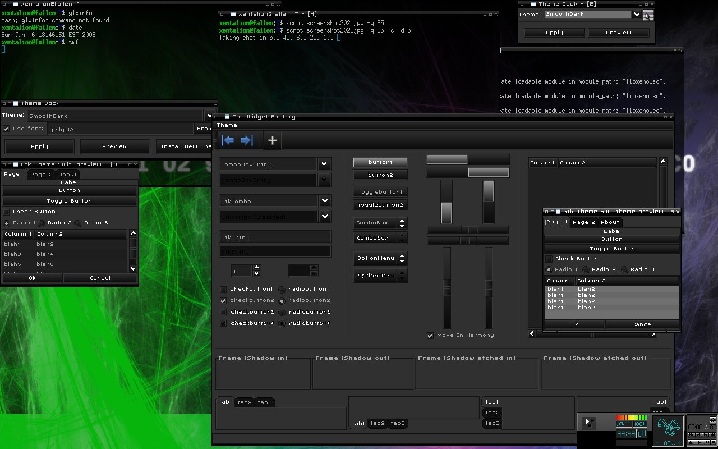
Task: Uncheck checkbutton2 in Widget Factory
Action: [x=223, y=300]
